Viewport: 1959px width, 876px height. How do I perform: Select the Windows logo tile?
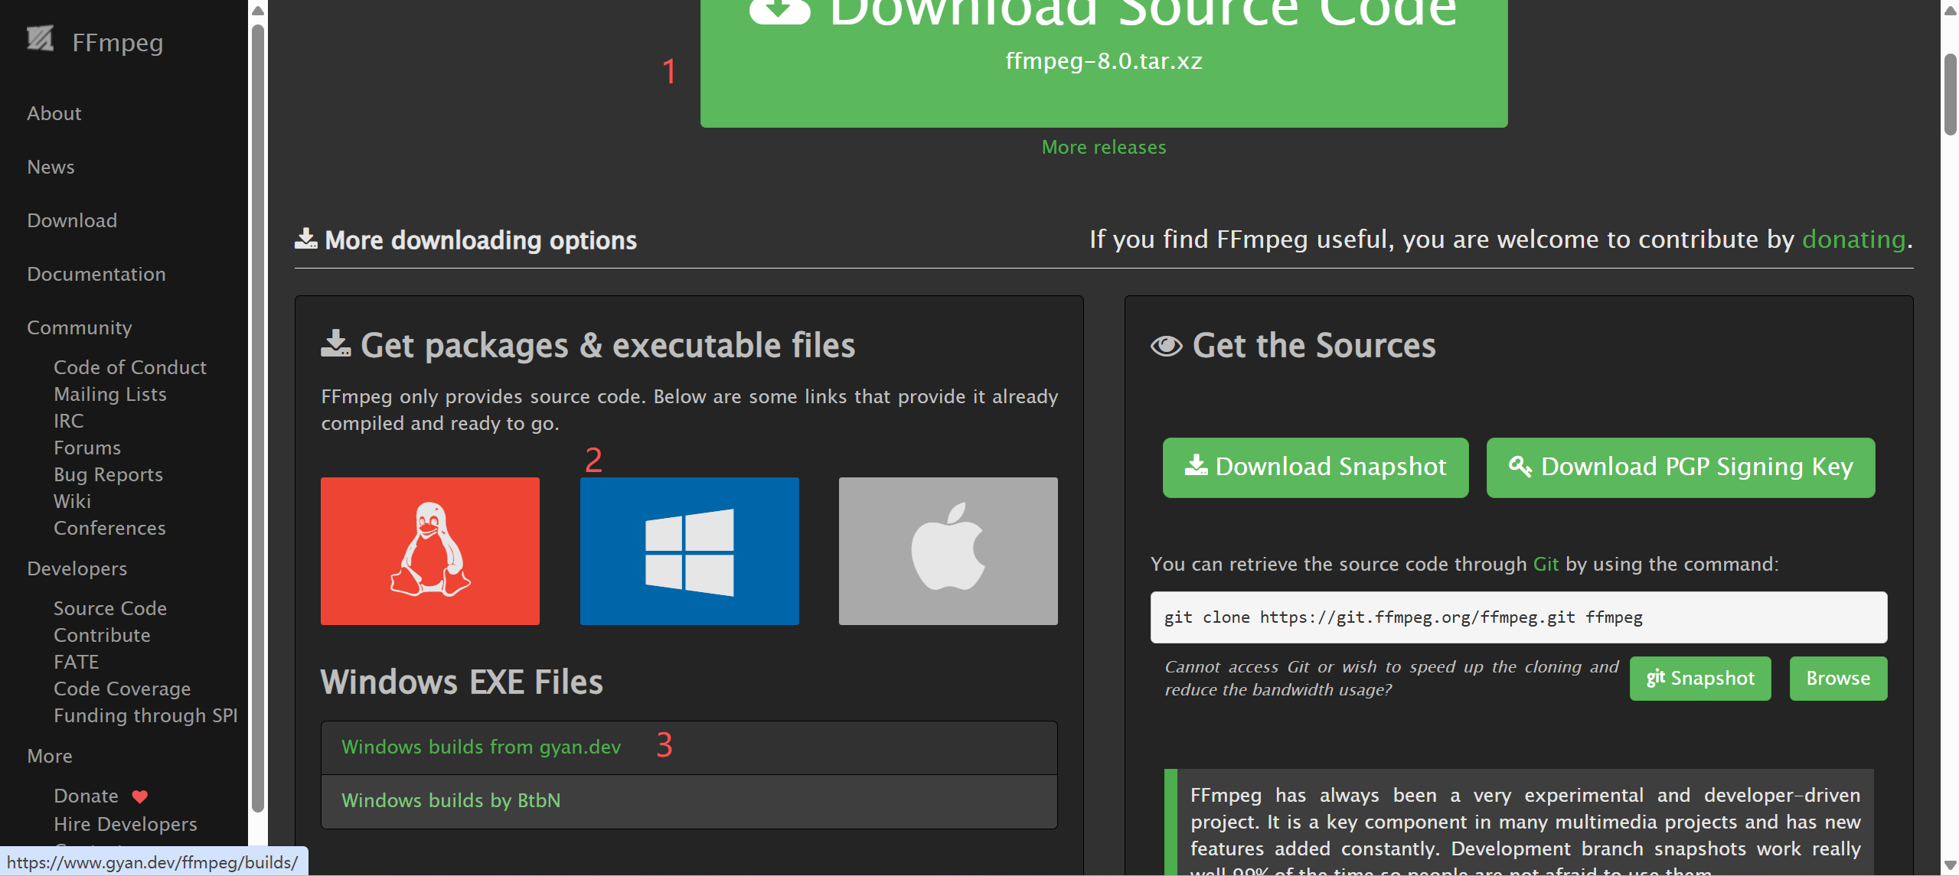pyautogui.click(x=689, y=551)
